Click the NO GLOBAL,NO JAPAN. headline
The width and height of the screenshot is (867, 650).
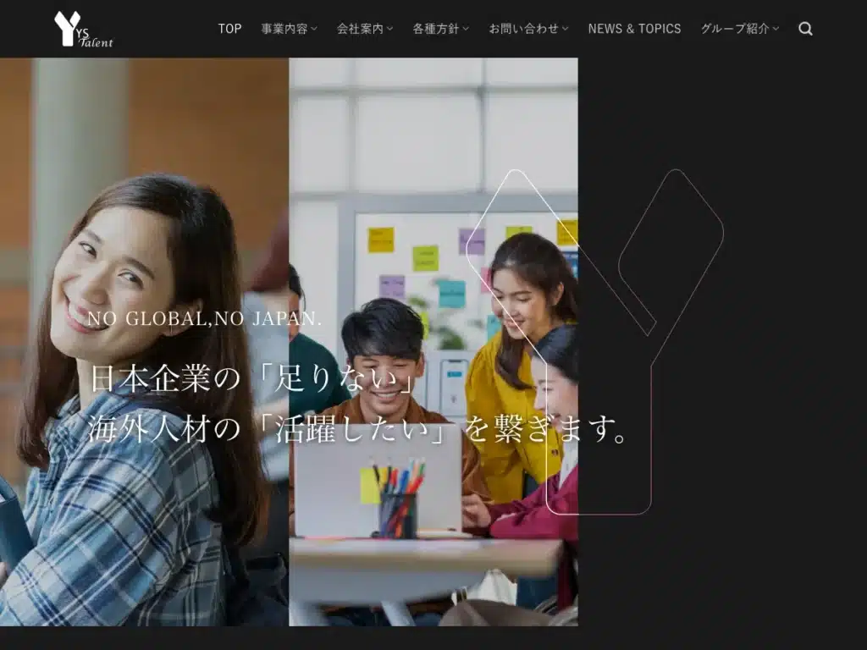(204, 318)
